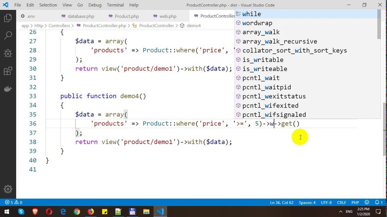387x217 pixels.
Task: Open Windows Start menu
Action: pyautogui.click(x=7, y=212)
